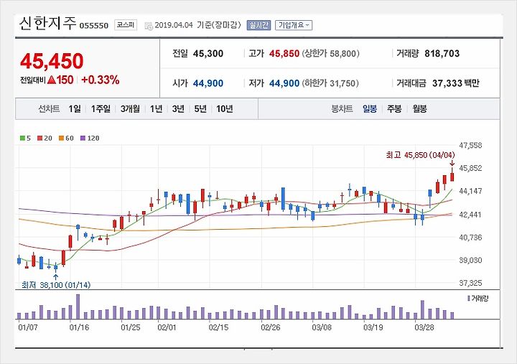The image size is (517, 364).
Task: Click the 02/15 date axis label
Action: 218,327
